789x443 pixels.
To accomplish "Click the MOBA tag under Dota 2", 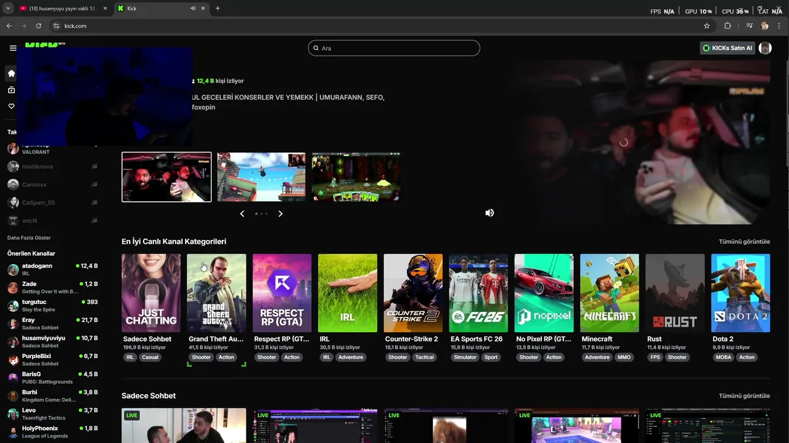I will click(724, 357).
